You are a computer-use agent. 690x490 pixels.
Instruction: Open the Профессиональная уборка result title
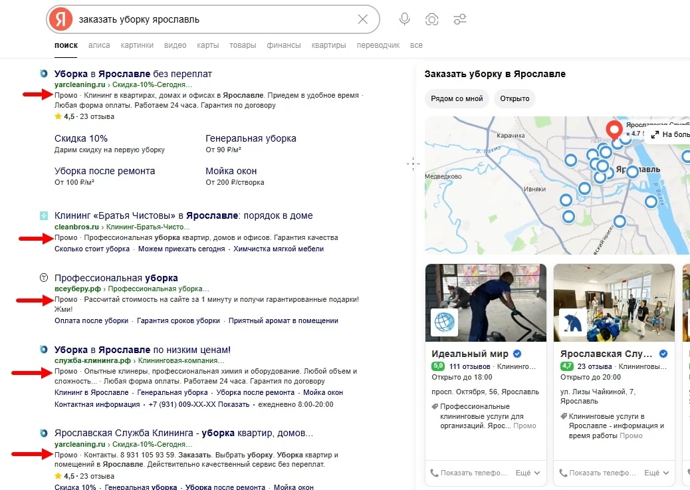pos(116,278)
